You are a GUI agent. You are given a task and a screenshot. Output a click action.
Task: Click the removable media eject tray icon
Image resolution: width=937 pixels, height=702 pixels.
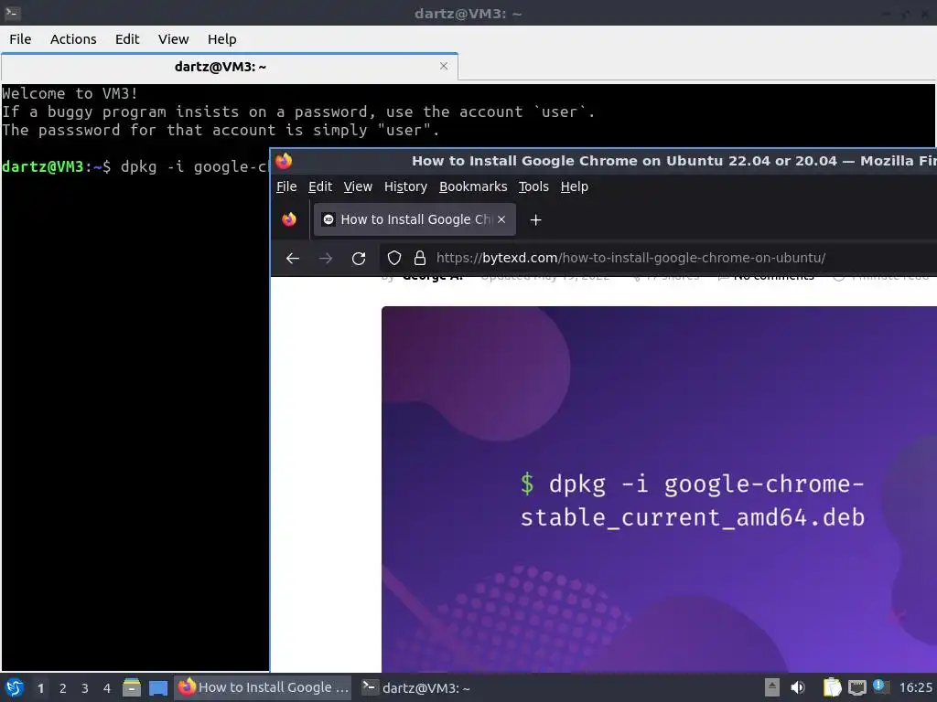[772, 687]
